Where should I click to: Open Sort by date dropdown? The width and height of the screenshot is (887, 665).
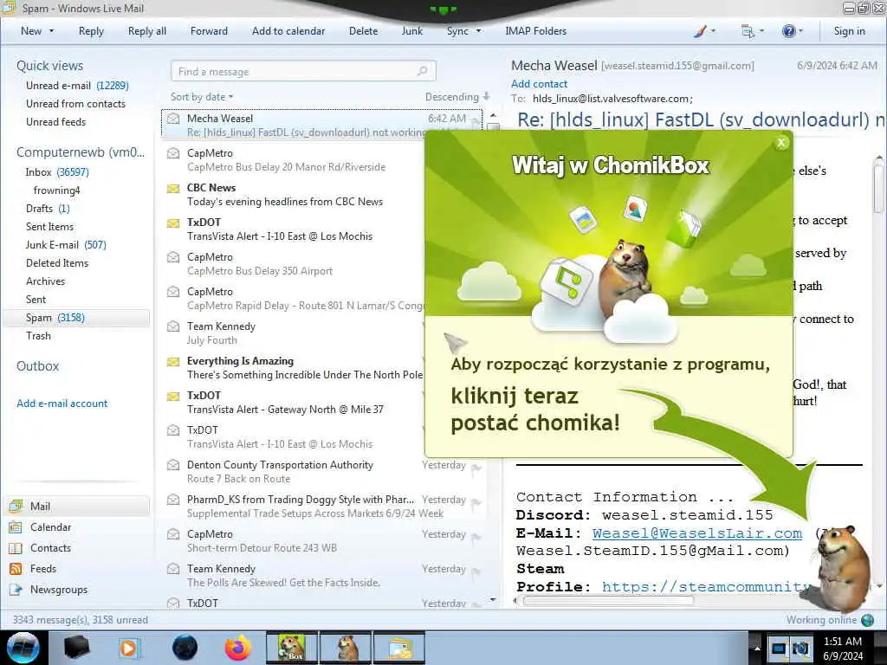(202, 97)
